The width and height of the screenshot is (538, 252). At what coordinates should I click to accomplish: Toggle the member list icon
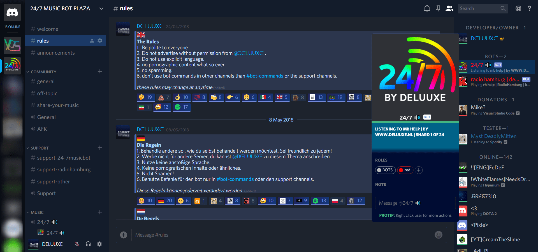point(449,8)
